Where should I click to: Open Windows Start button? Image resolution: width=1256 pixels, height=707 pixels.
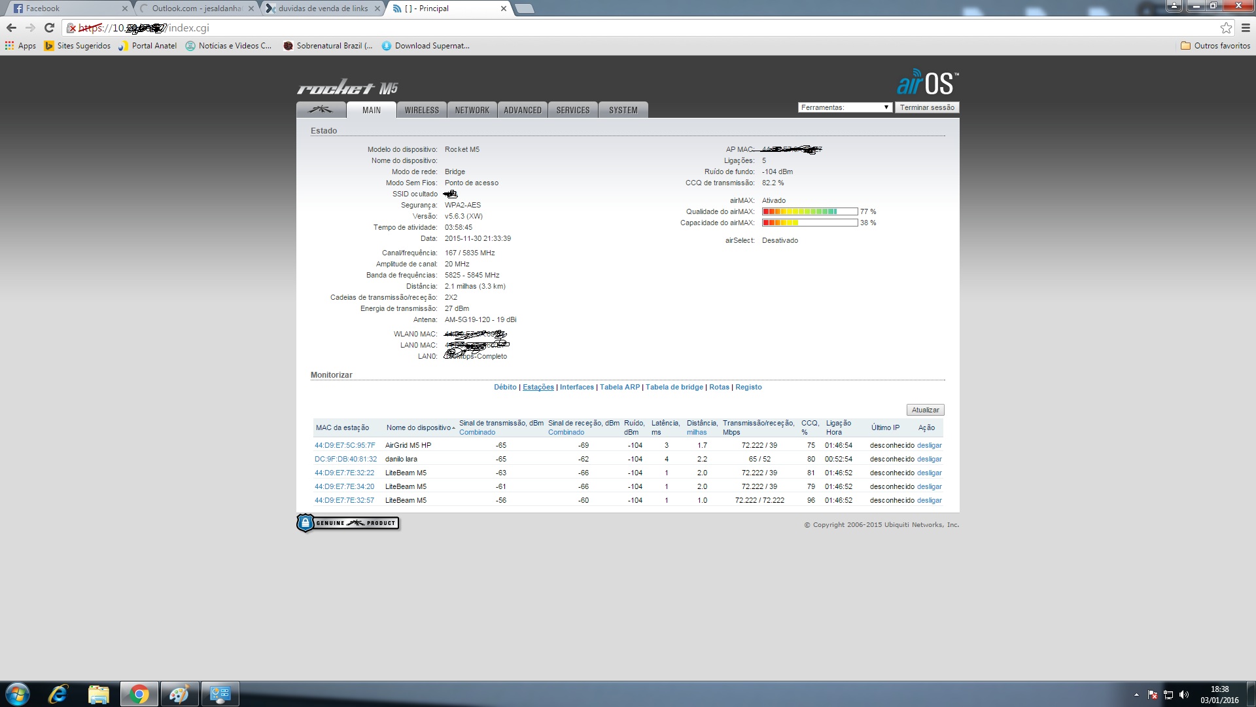(x=18, y=694)
